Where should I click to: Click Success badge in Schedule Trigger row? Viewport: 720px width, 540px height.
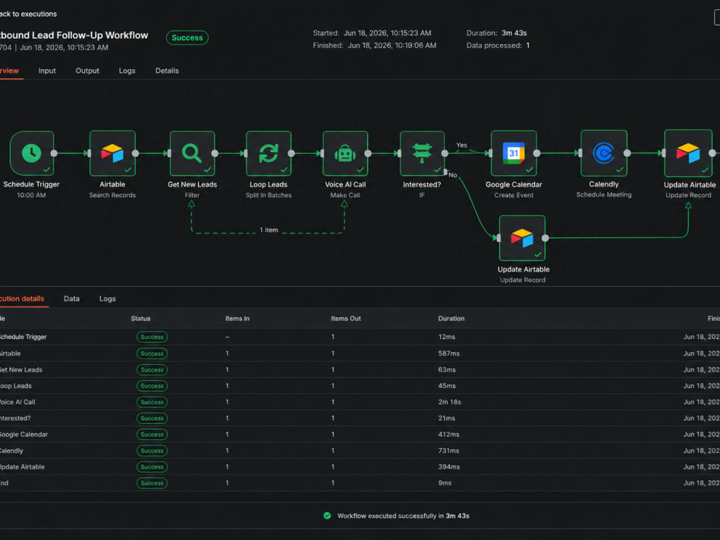152,337
